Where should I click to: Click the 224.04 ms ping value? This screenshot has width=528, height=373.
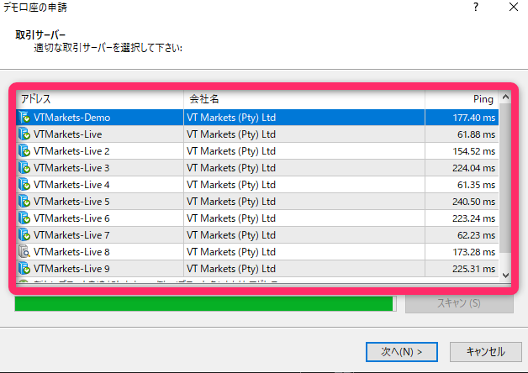tap(474, 168)
